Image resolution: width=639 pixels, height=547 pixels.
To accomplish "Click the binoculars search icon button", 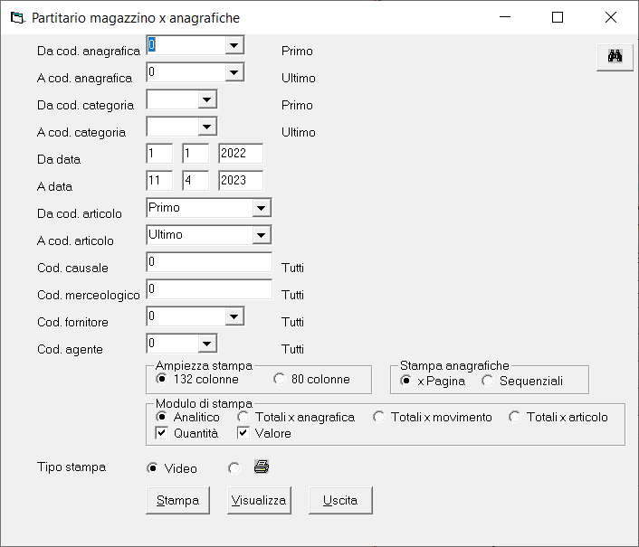I will 615,57.
